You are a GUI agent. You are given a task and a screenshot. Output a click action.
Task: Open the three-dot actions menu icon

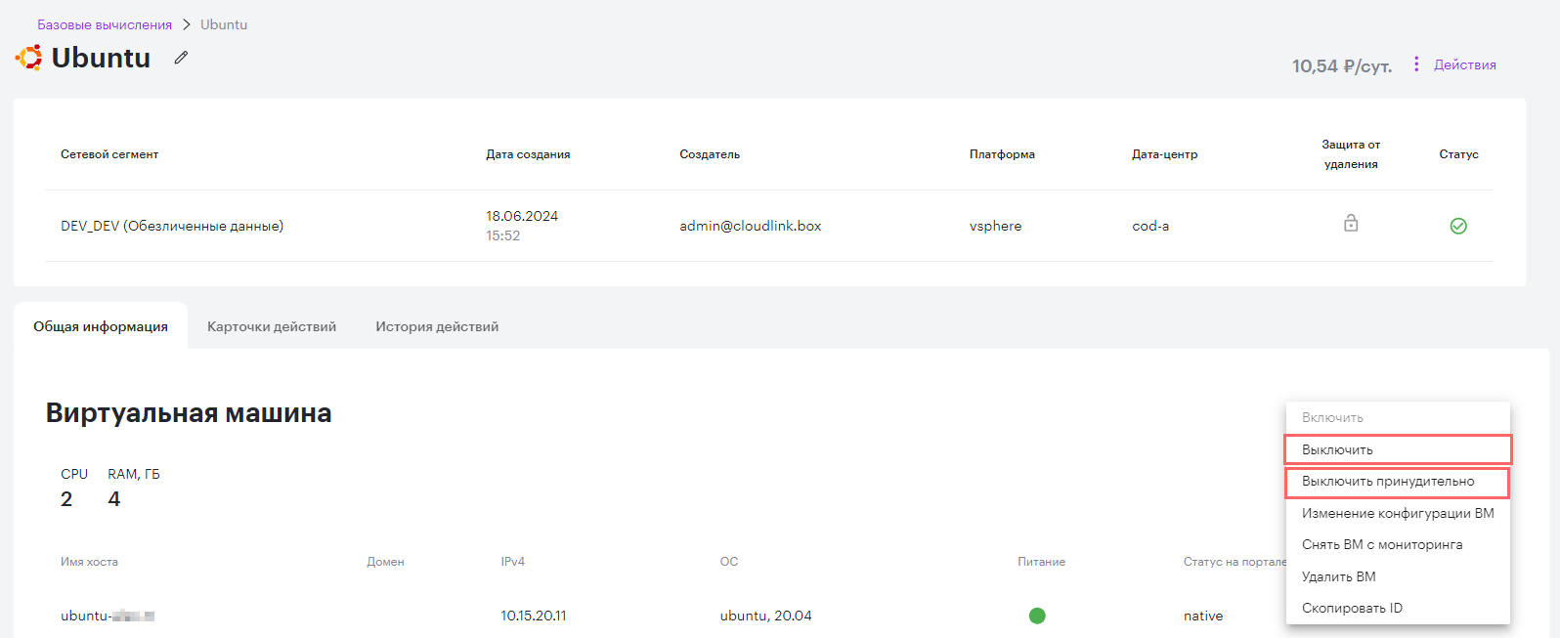coord(1416,64)
